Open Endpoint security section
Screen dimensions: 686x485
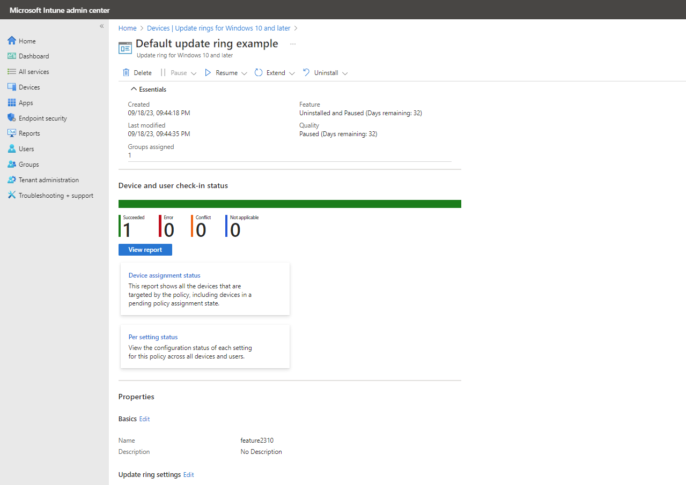(43, 118)
